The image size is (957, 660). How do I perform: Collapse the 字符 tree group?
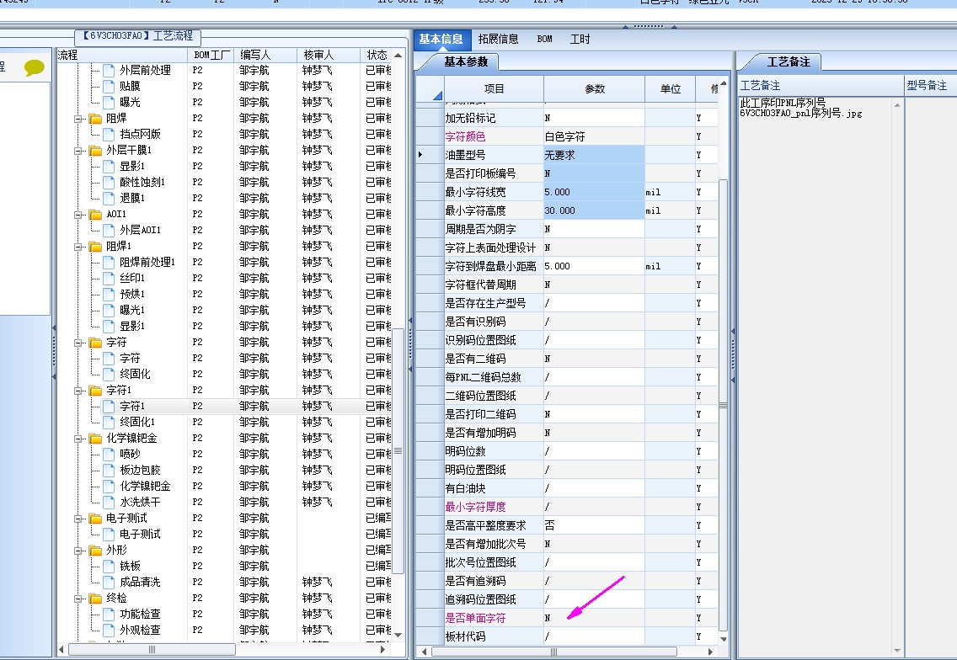tap(78, 342)
